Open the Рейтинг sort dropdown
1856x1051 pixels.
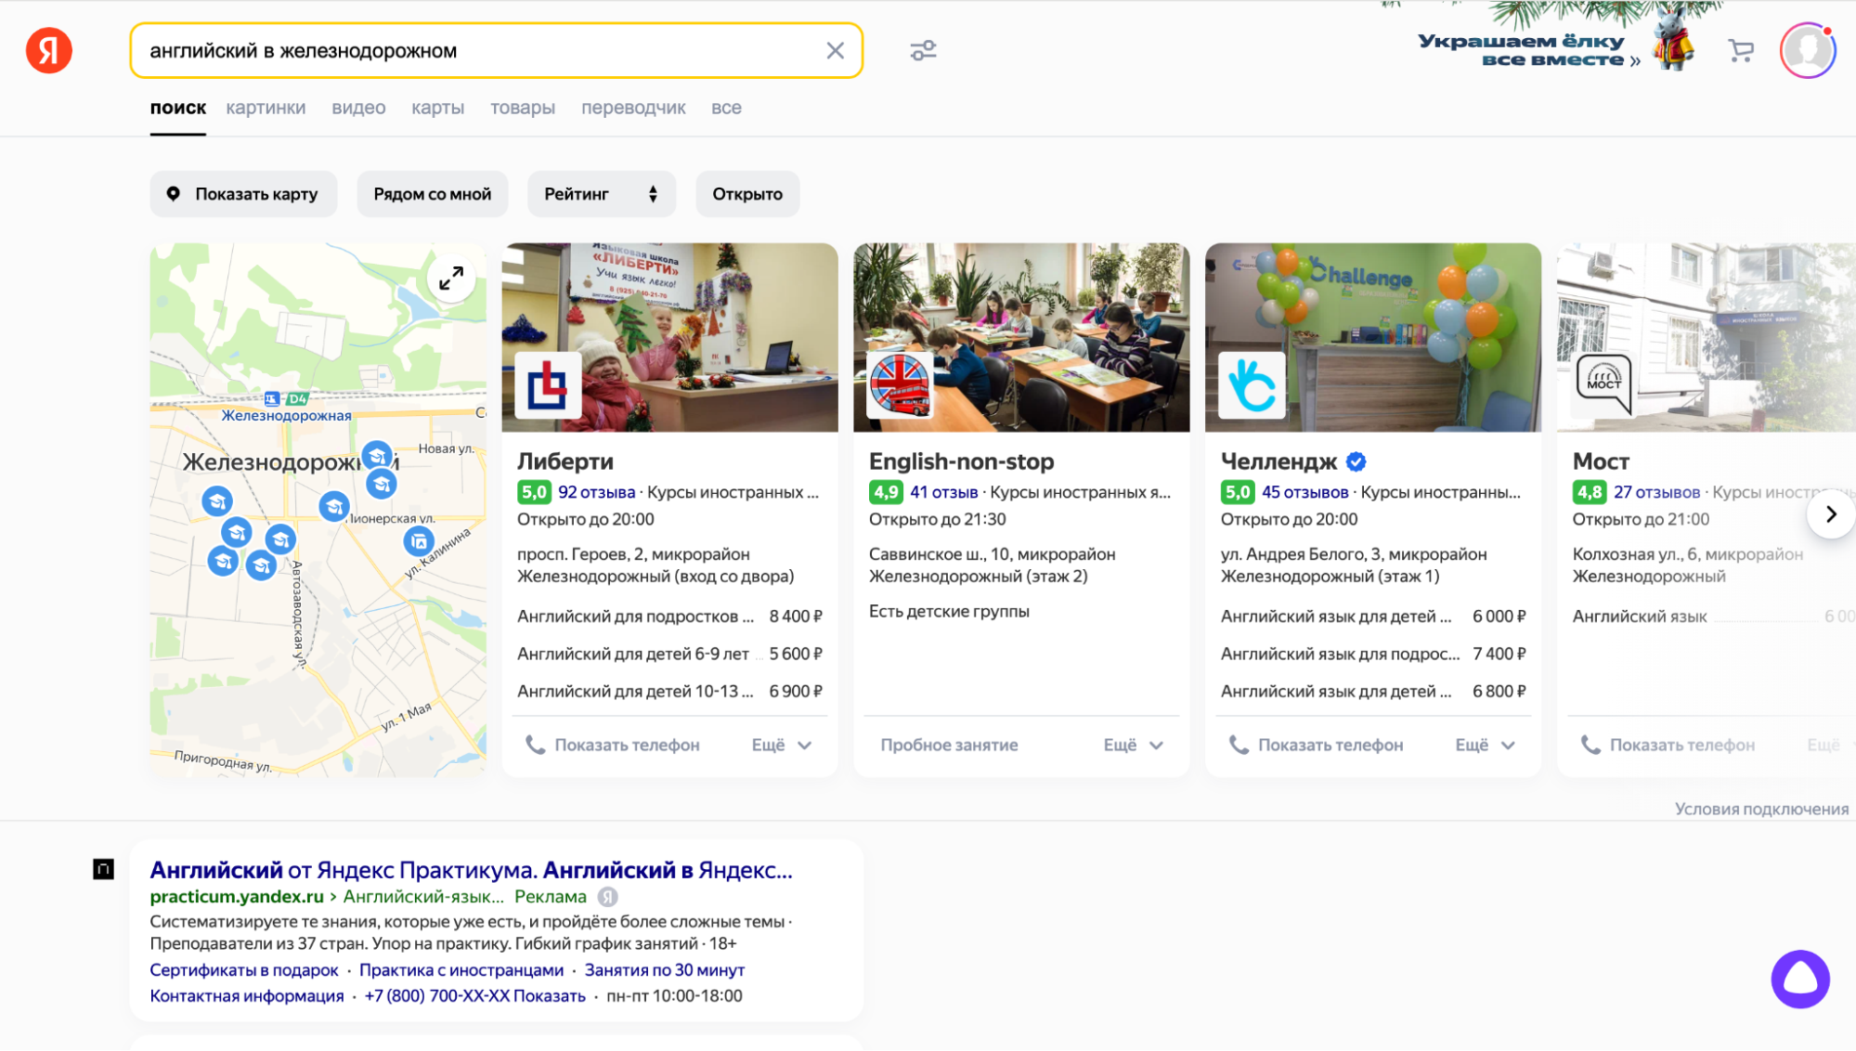(602, 194)
